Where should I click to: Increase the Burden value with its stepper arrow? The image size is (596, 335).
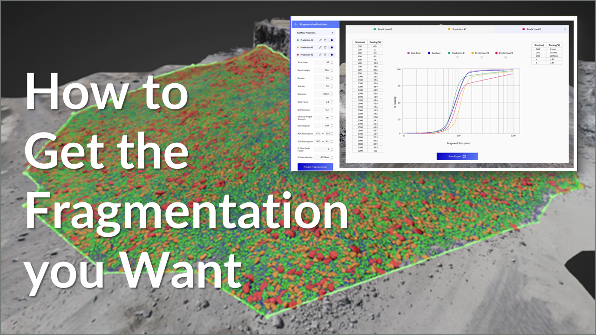pos(332,77)
